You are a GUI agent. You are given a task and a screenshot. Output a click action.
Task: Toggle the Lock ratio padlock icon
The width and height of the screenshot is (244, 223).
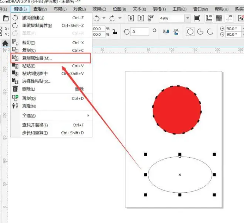115,32
